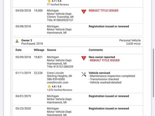Click the Crest Lincoln dealer name
This screenshot has height=116, width=155.
(55, 73)
